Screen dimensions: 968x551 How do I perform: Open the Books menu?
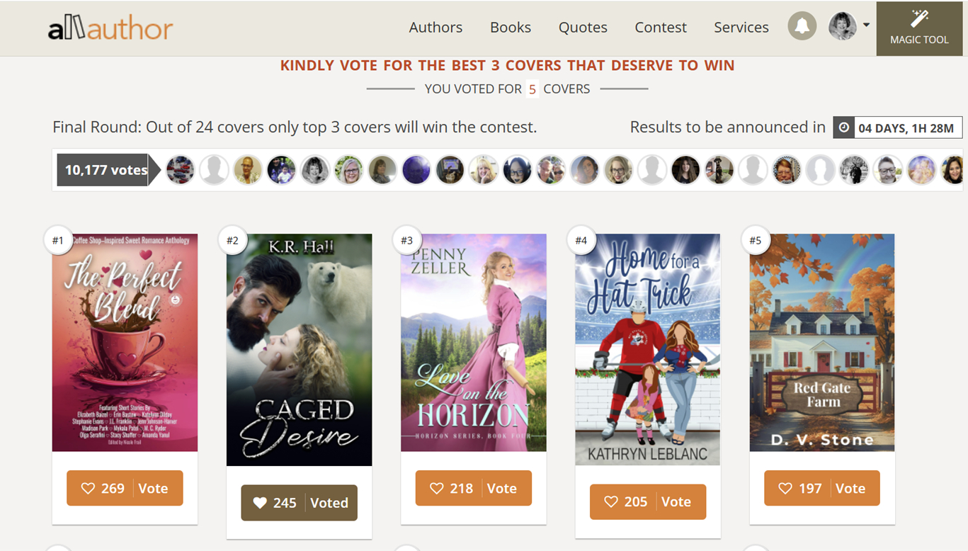click(x=510, y=27)
